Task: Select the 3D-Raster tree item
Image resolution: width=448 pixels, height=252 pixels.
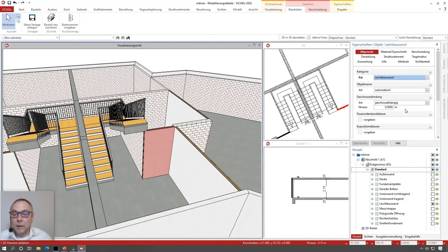Action: tap(371, 228)
